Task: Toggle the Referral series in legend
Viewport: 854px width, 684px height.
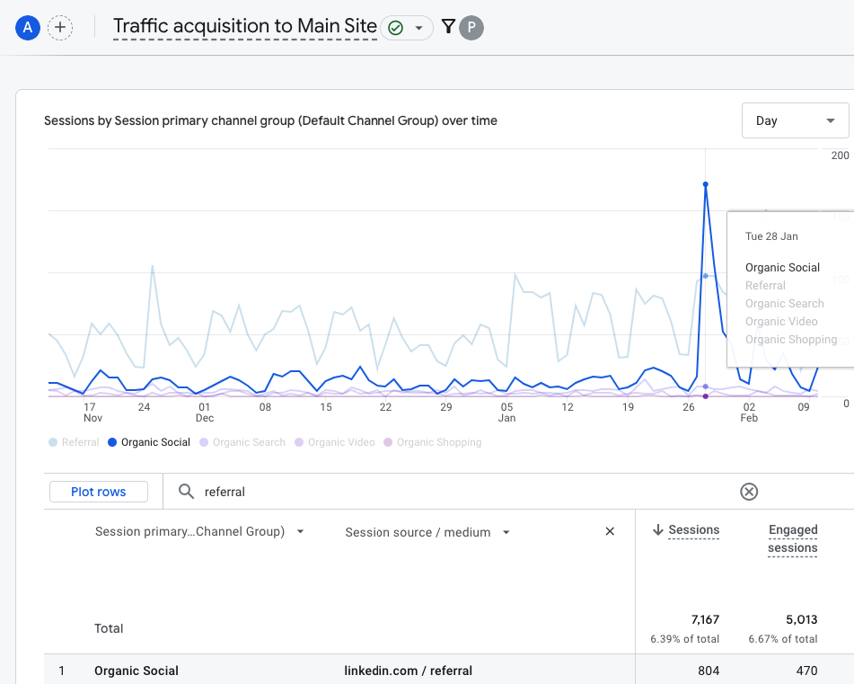Action: (74, 442)
